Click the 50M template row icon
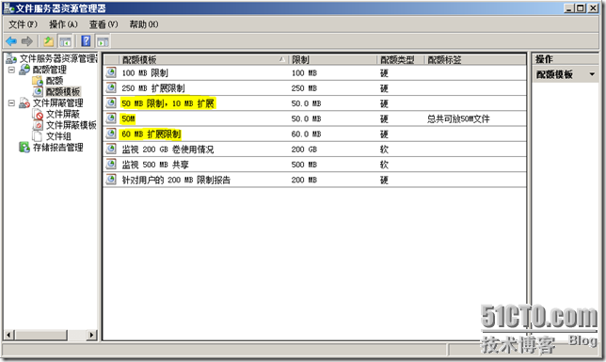This screenshot has height=362, width=606. point(111,118)
